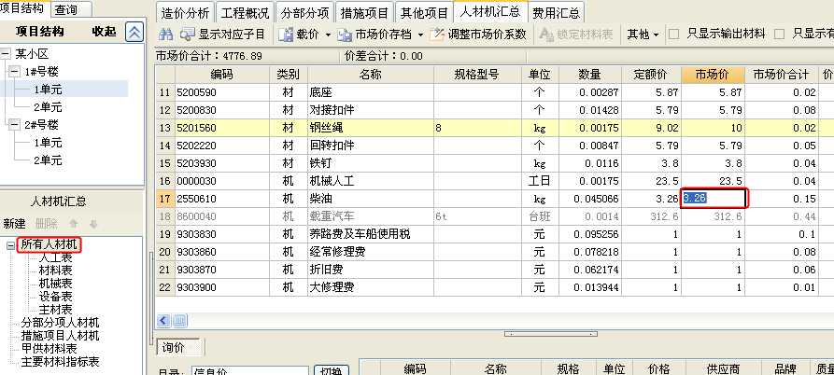The height and width of the screenshot is (375, 834).
Task: Click code cell 9303830
Action: pyautogui.click(x=221, y=234)
